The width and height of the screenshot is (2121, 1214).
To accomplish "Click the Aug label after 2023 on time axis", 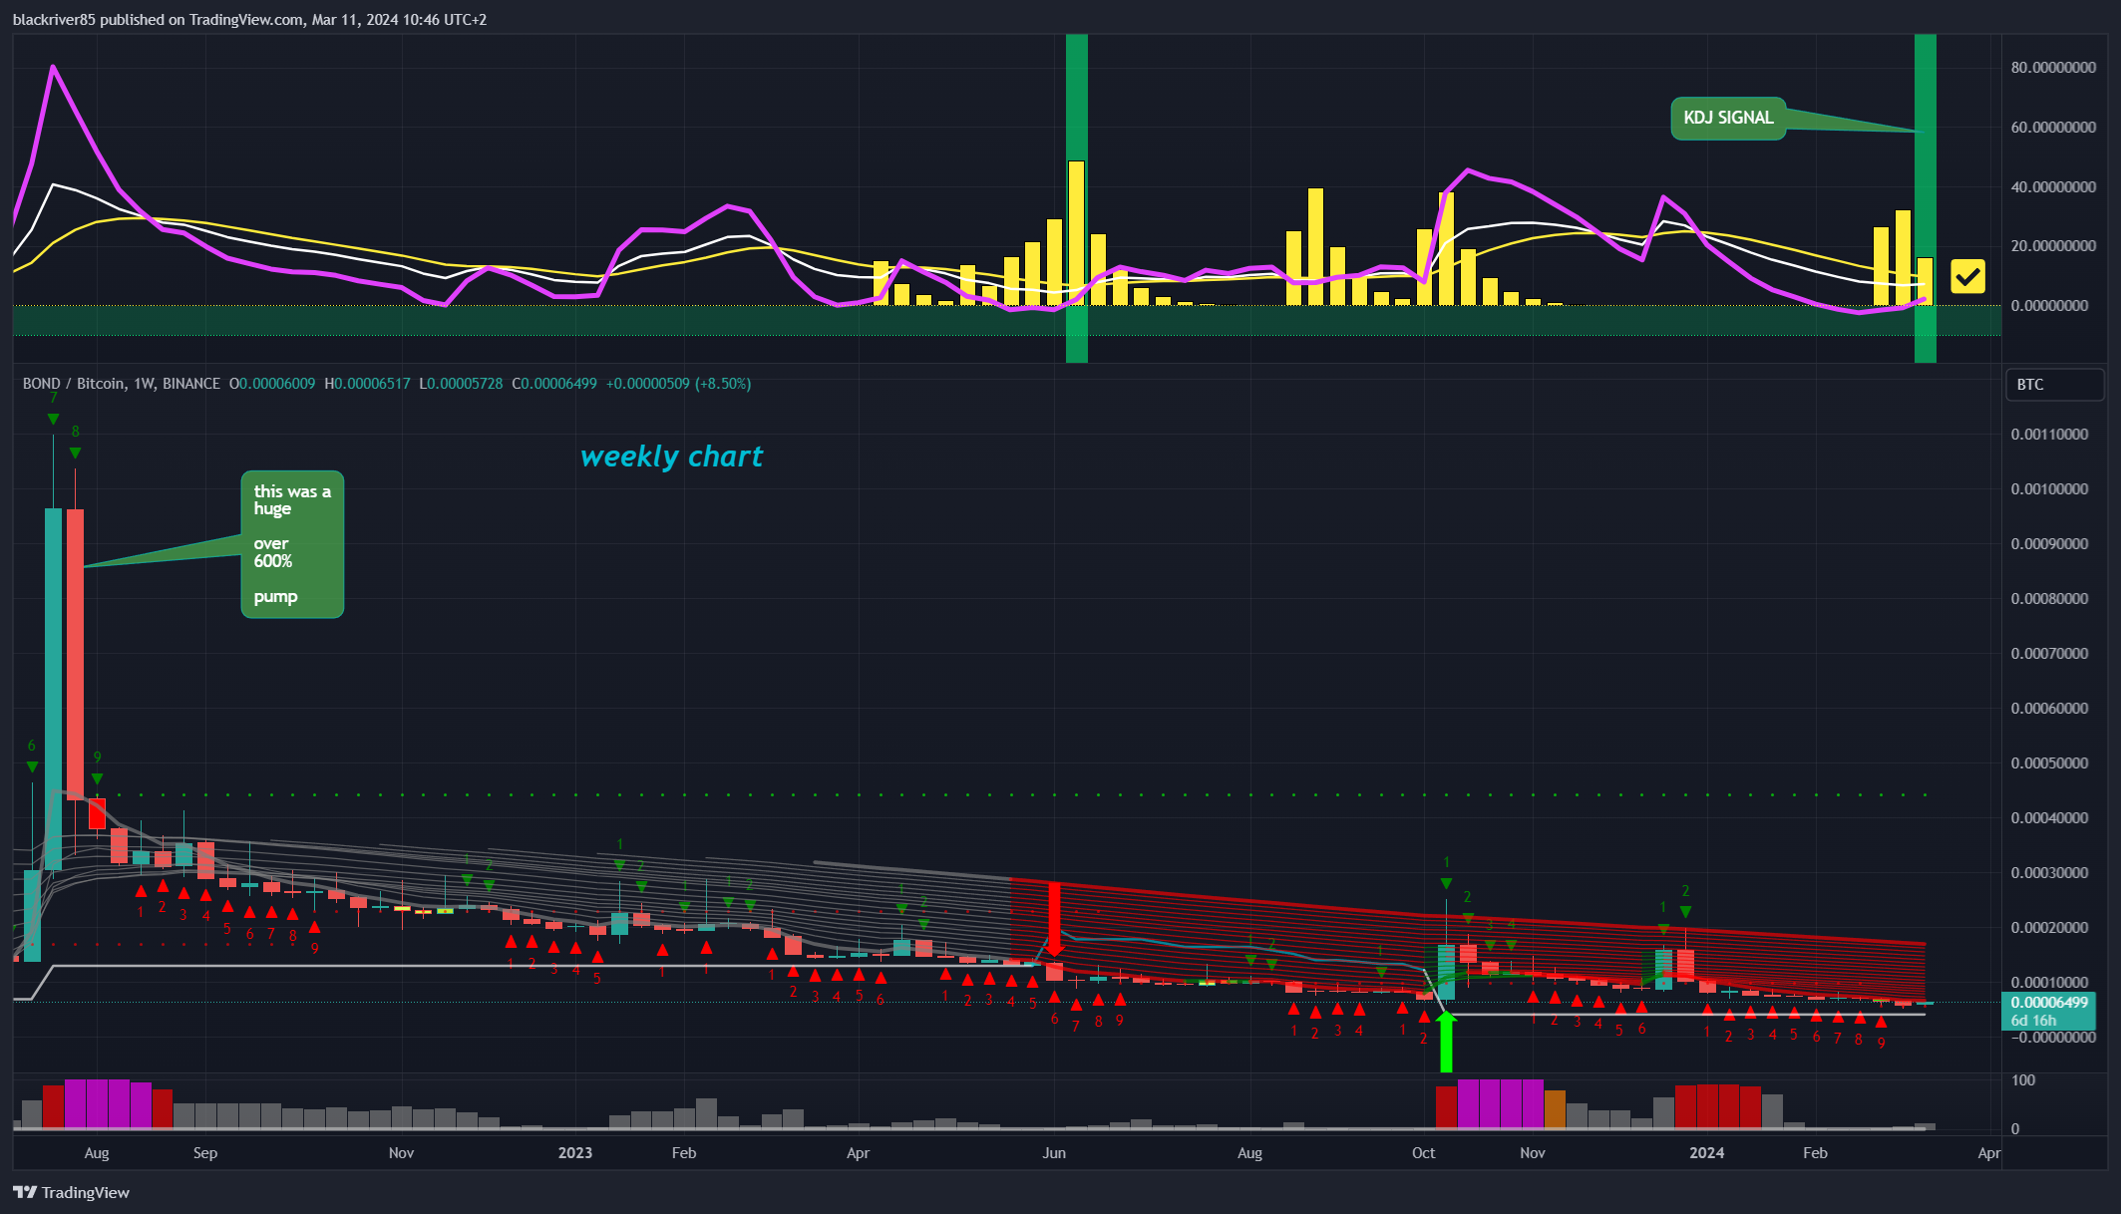I will point(1249,1153).
